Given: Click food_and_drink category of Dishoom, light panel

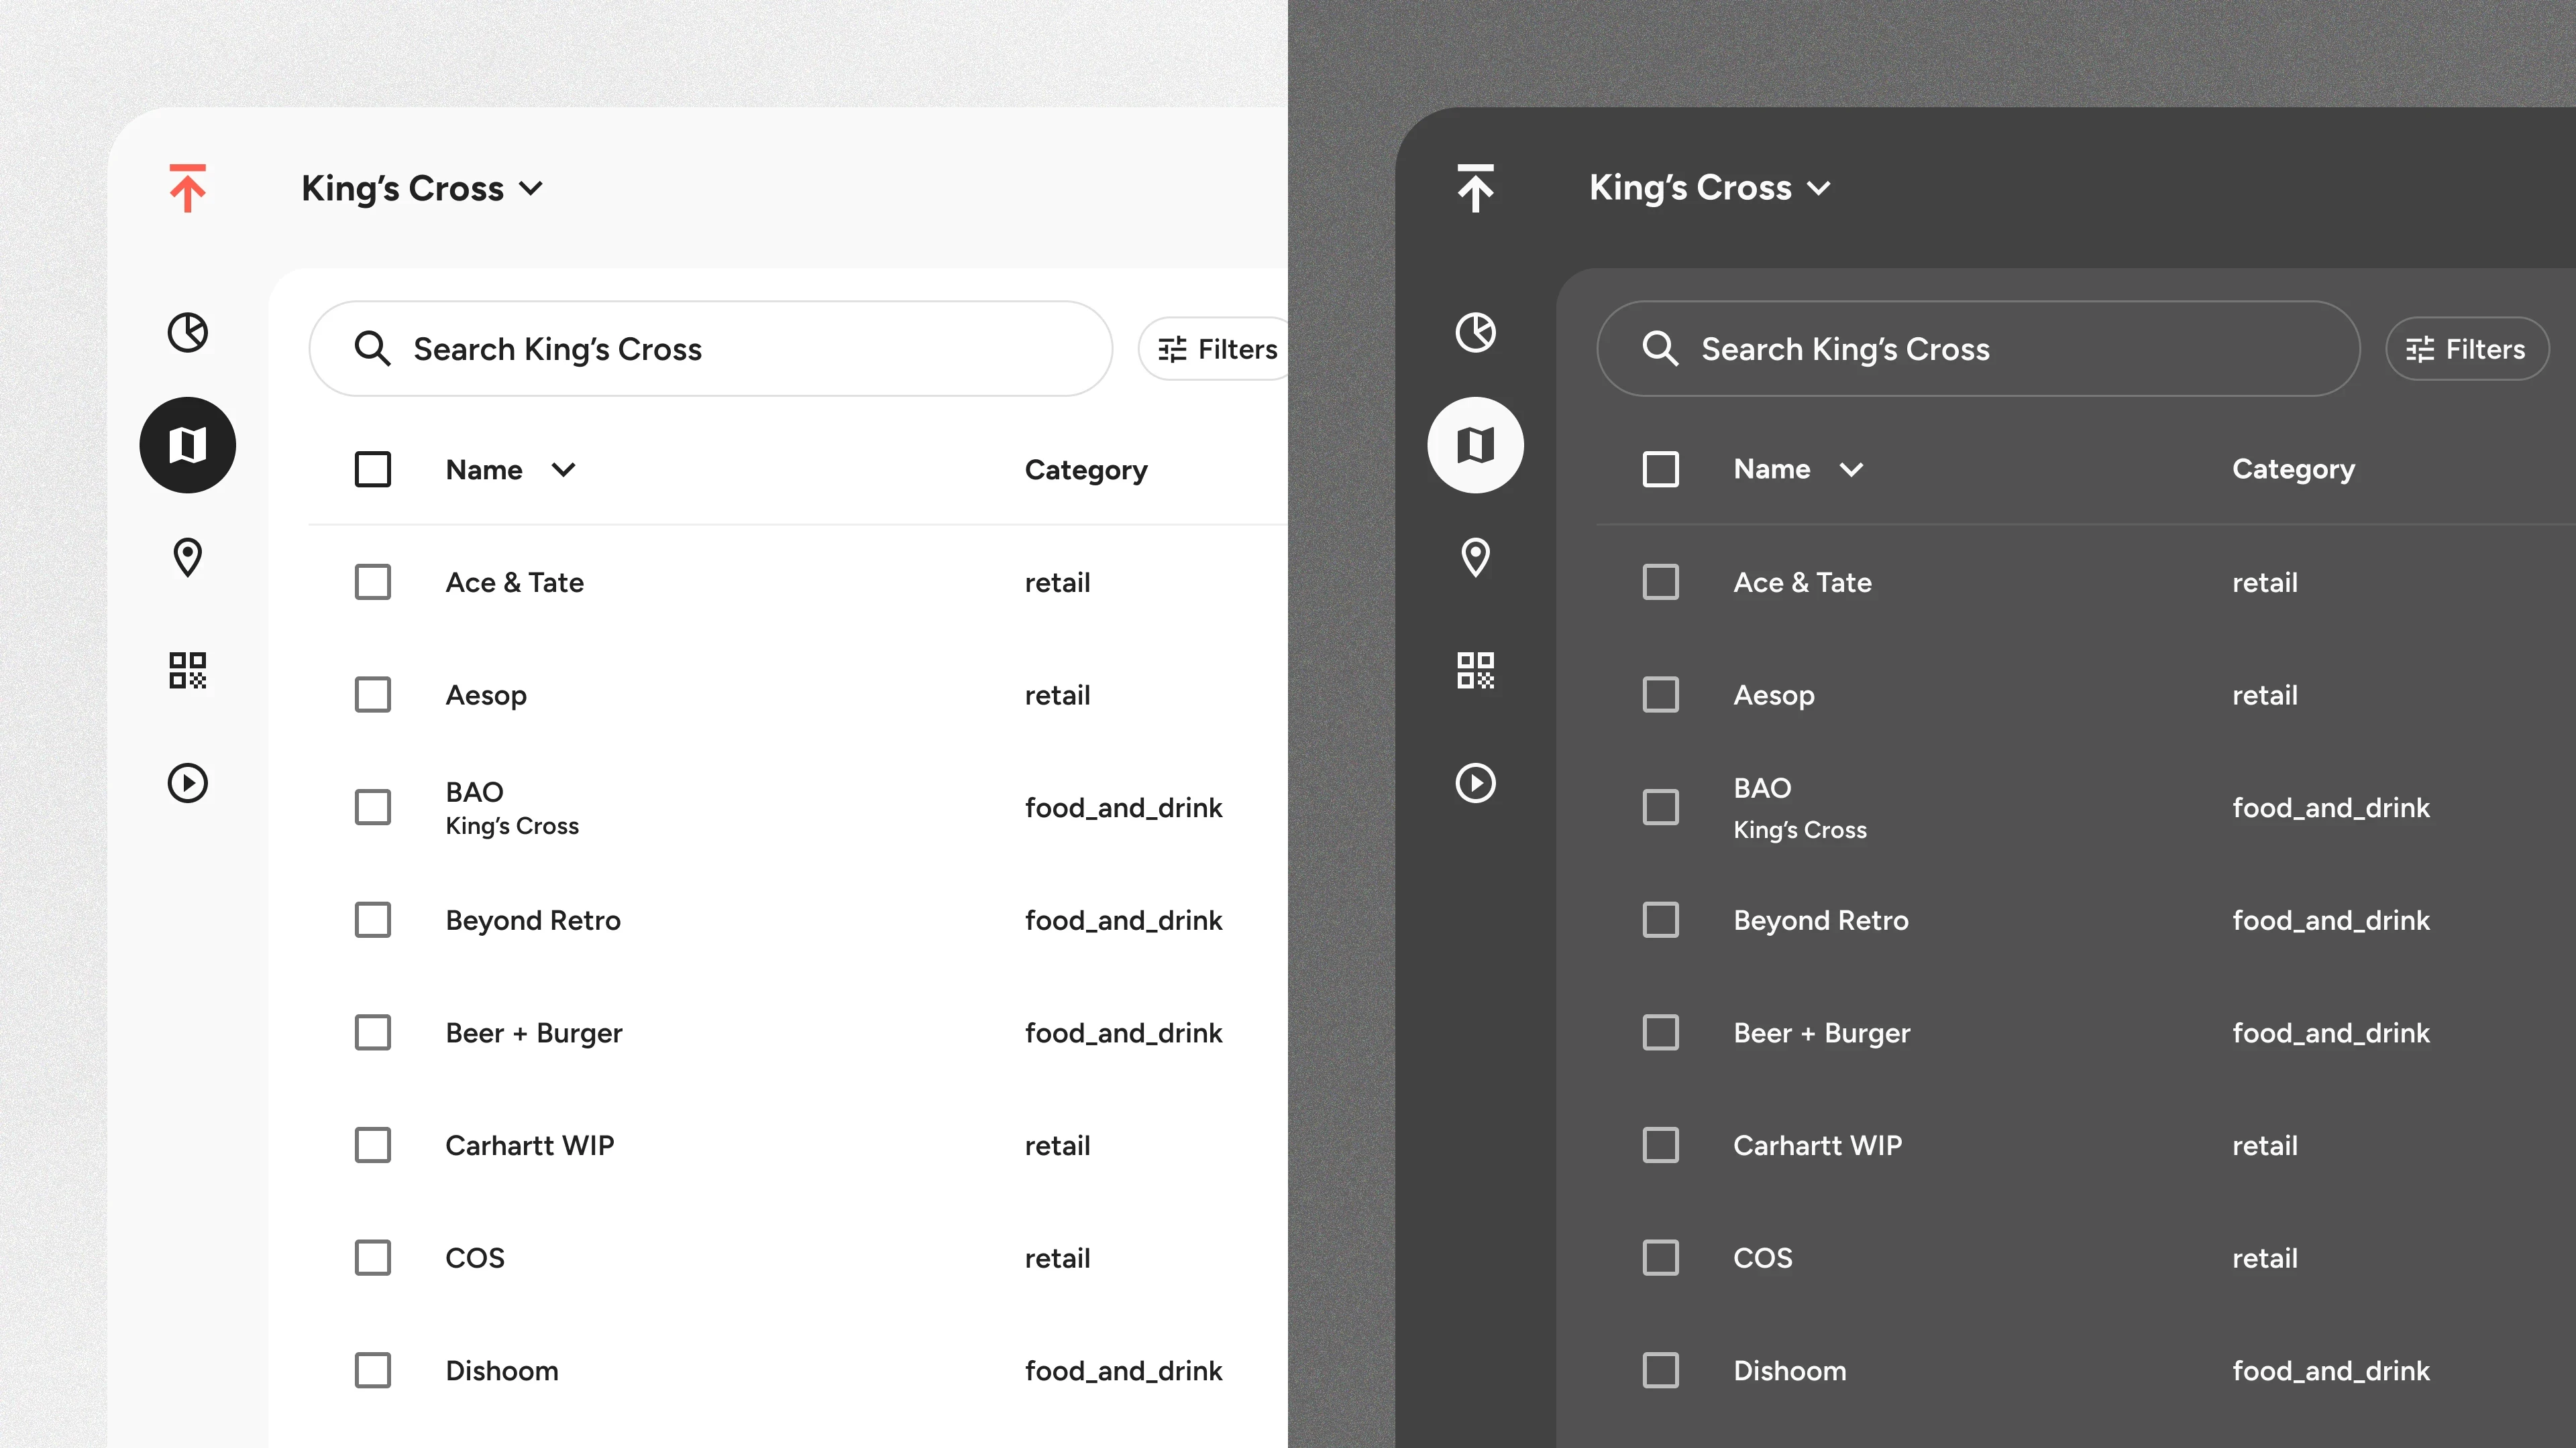Looking at the screenshot, I should (x=1123, y=1371).
